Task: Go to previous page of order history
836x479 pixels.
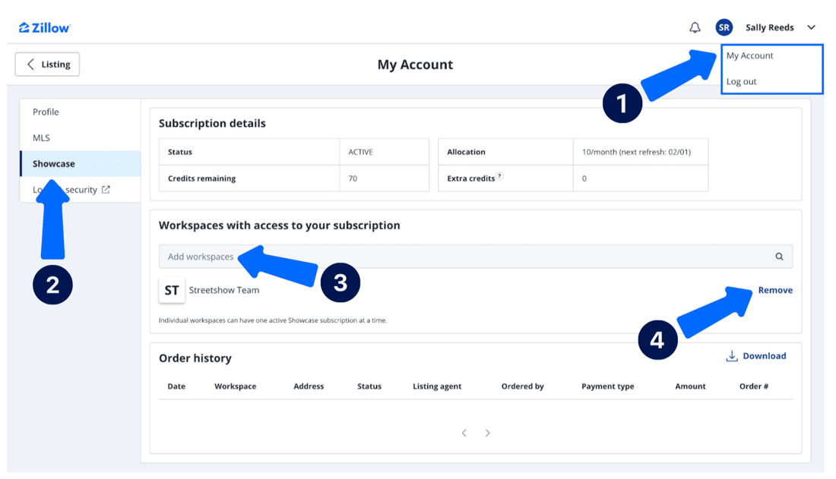Action: click(x=464, y=433)
